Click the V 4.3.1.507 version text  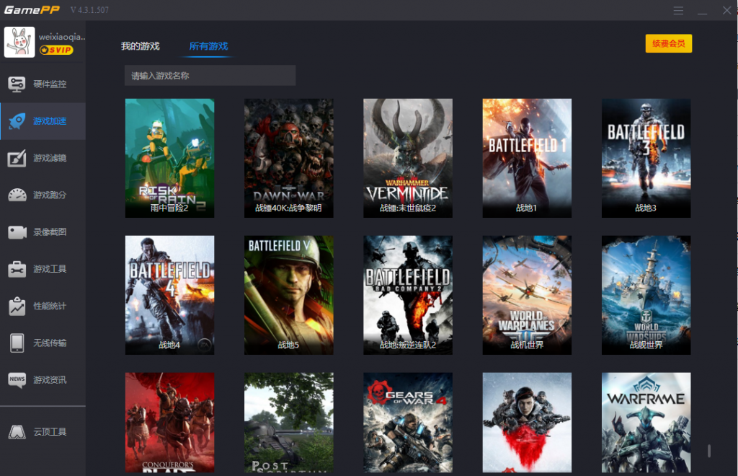[89, 10]
